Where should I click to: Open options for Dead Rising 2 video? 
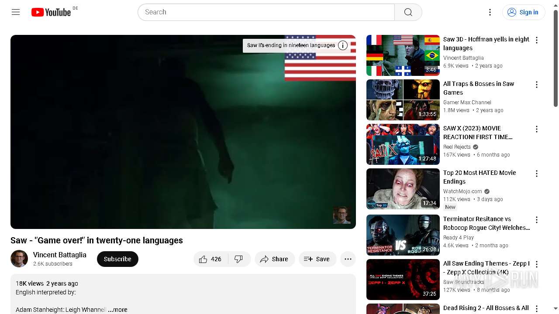(537, 309)
